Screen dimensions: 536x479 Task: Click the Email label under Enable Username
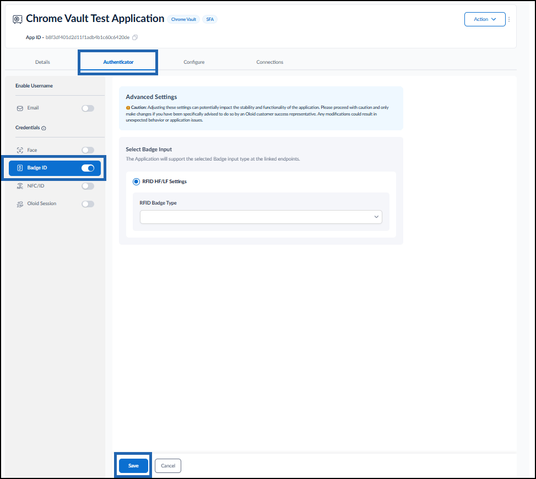(33, 108)
